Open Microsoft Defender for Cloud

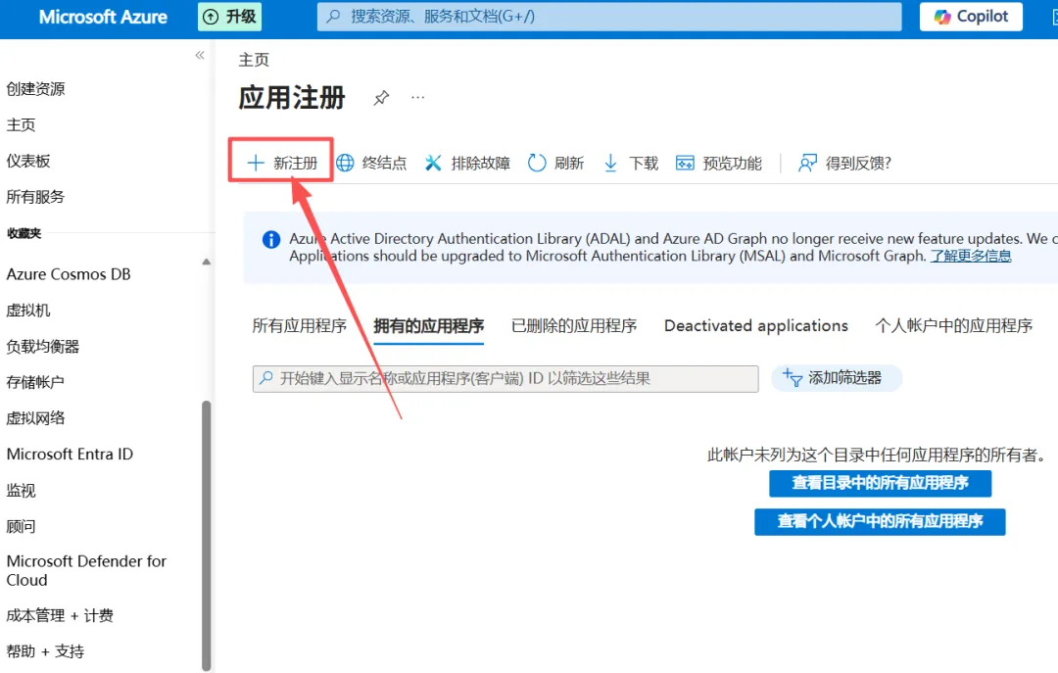pyautogui.click(x=86, y=570)
